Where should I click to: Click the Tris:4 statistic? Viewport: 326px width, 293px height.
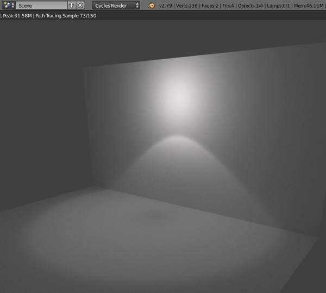pos(228,5)
